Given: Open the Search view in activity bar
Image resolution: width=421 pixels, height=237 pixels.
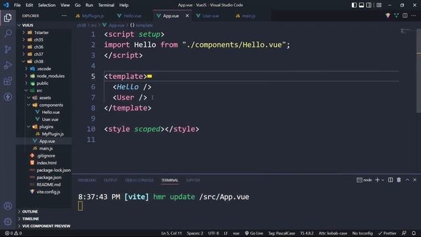Looking at the screenshot, I should click(8, 34).
